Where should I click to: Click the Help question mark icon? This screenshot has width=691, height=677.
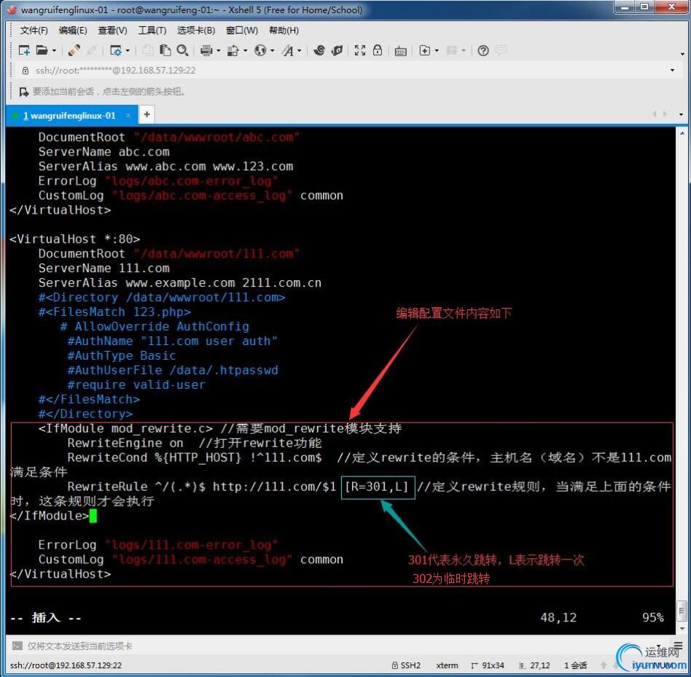pyautogui.click(x=483, y=50)
